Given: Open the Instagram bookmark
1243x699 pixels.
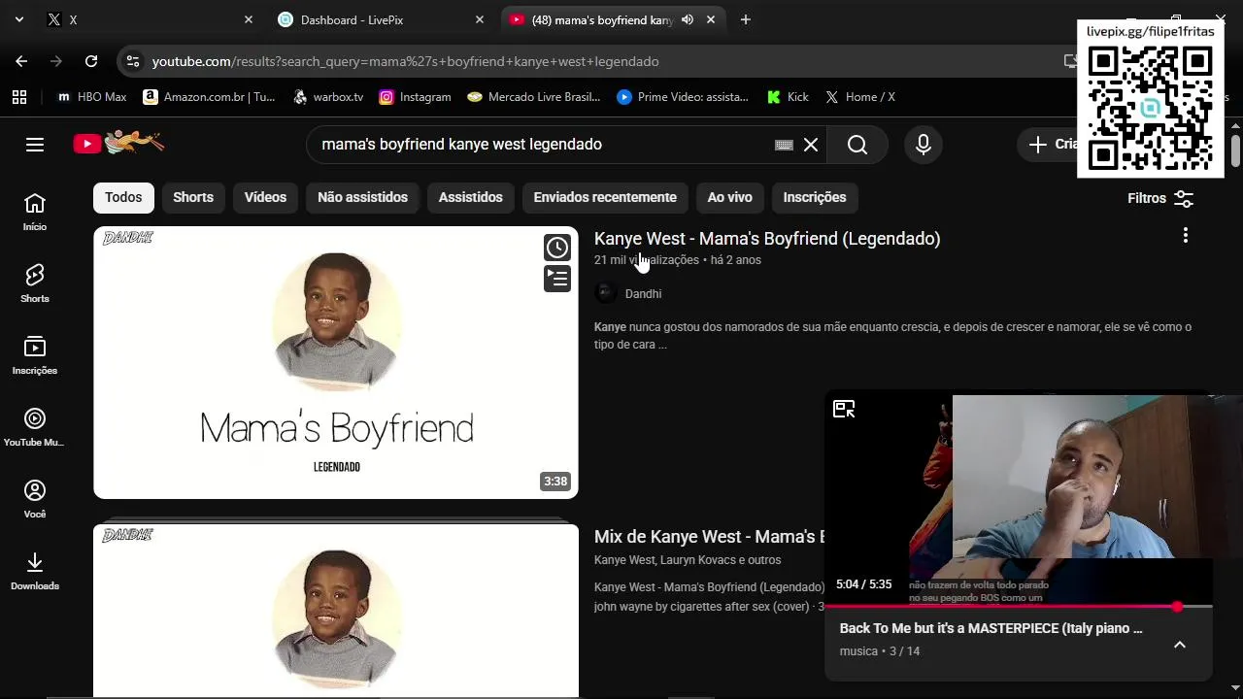Looking at the screenshot, I should 416,97.
